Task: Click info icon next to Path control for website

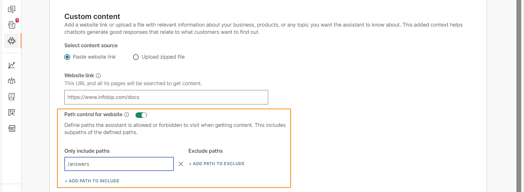Action: (x=127, y=114)
